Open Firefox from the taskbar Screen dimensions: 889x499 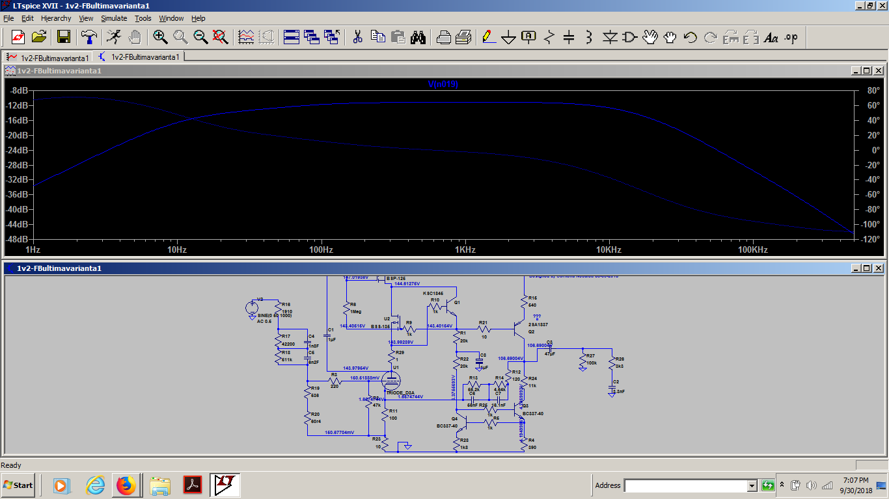tap(126, 485)
